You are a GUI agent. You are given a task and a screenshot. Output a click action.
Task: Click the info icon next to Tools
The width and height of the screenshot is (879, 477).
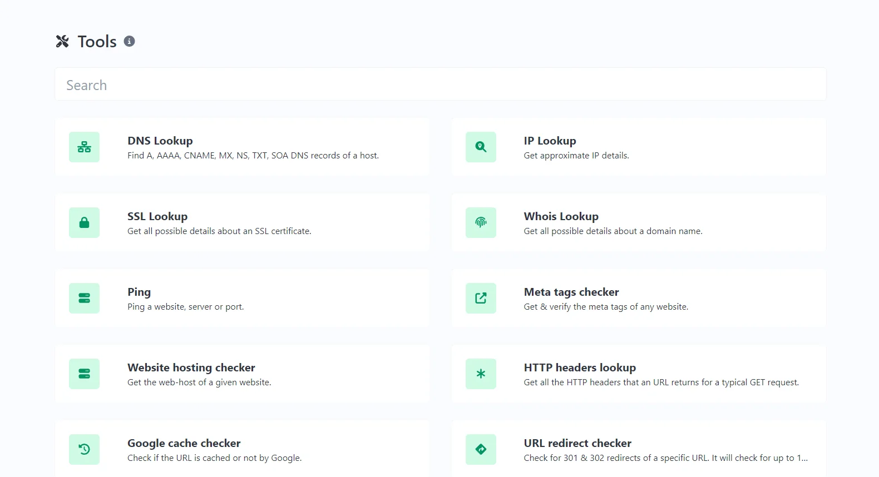(x=129, y=41)
